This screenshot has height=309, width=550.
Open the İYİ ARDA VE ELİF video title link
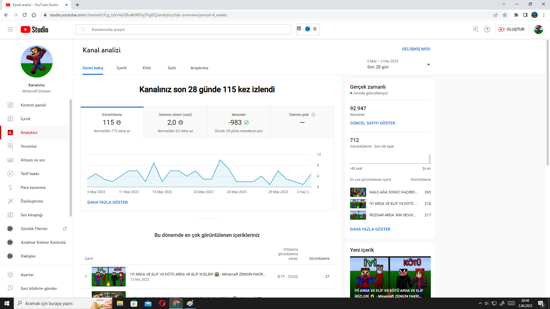[198, 274]
